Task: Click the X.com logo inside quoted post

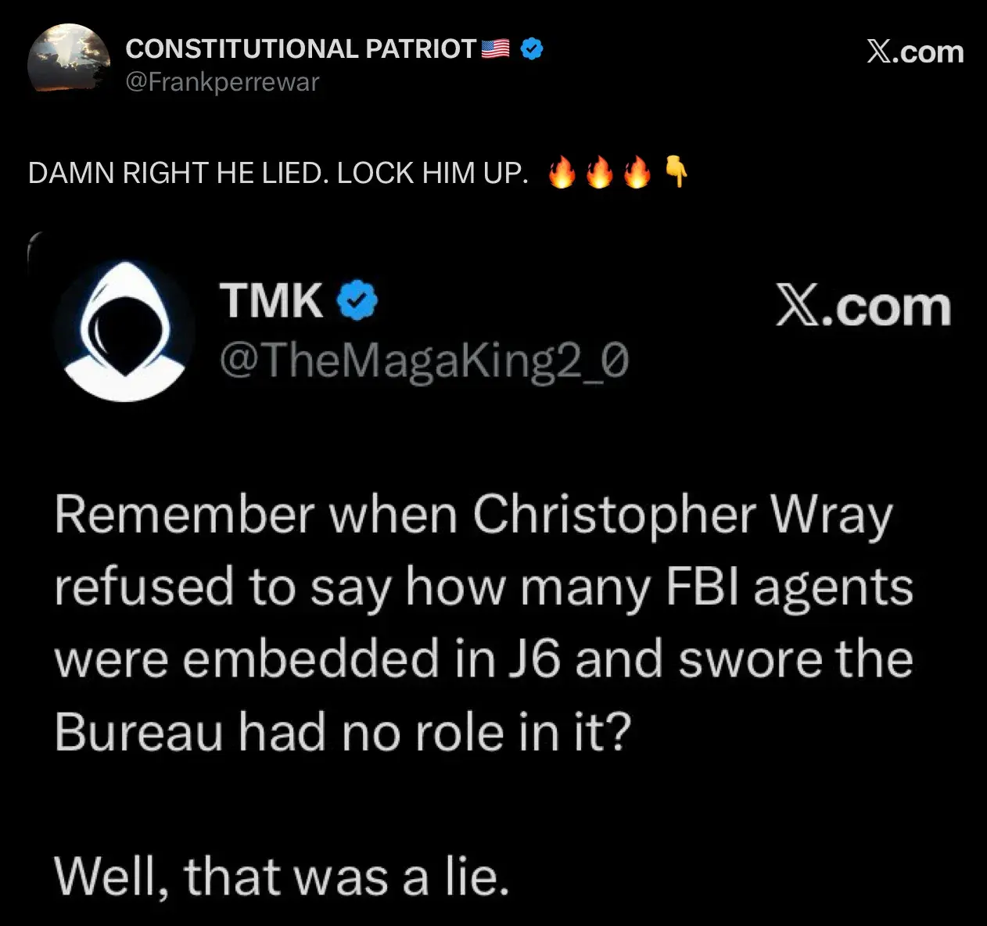Action: click(x=863, y=307)
